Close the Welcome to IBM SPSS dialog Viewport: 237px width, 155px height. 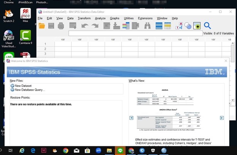click(226, 61)
